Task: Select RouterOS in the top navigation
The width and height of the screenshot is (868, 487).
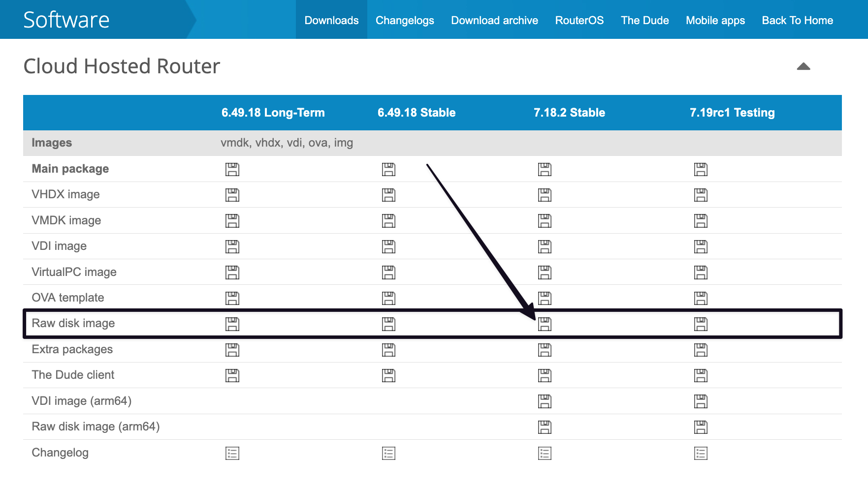Action: click(x=579, y=20)
